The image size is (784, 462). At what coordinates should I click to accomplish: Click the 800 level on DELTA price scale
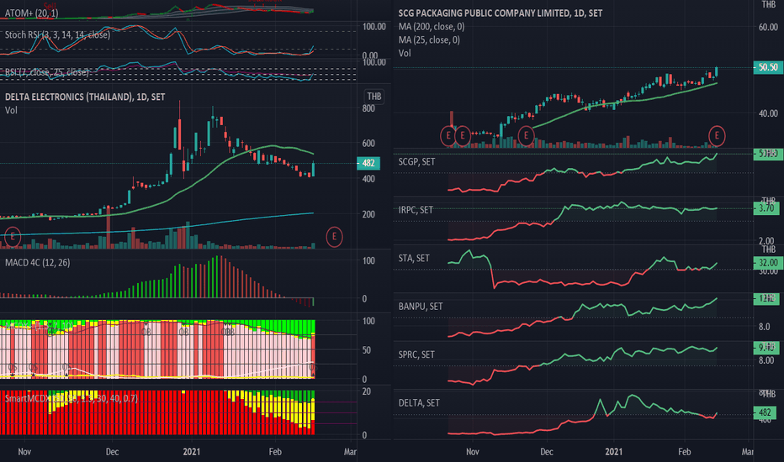[x=368, y=108]
